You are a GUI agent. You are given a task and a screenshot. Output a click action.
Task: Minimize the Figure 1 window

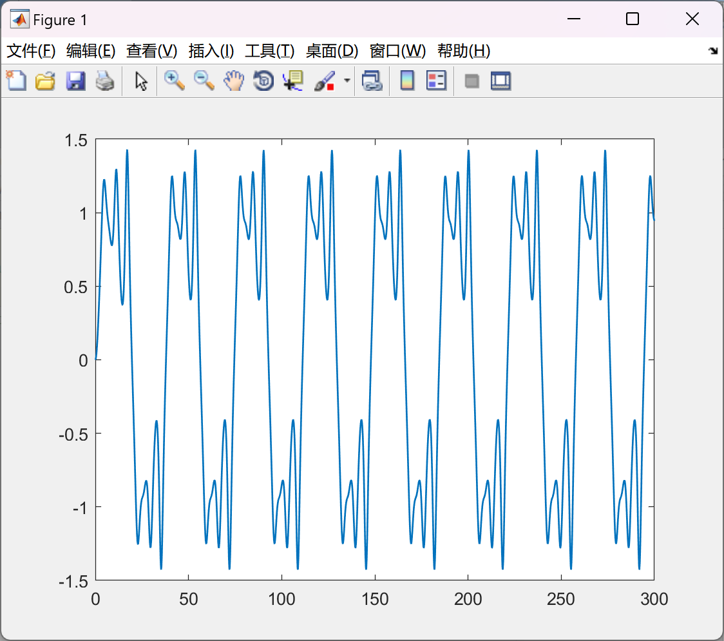pos(573,19)
